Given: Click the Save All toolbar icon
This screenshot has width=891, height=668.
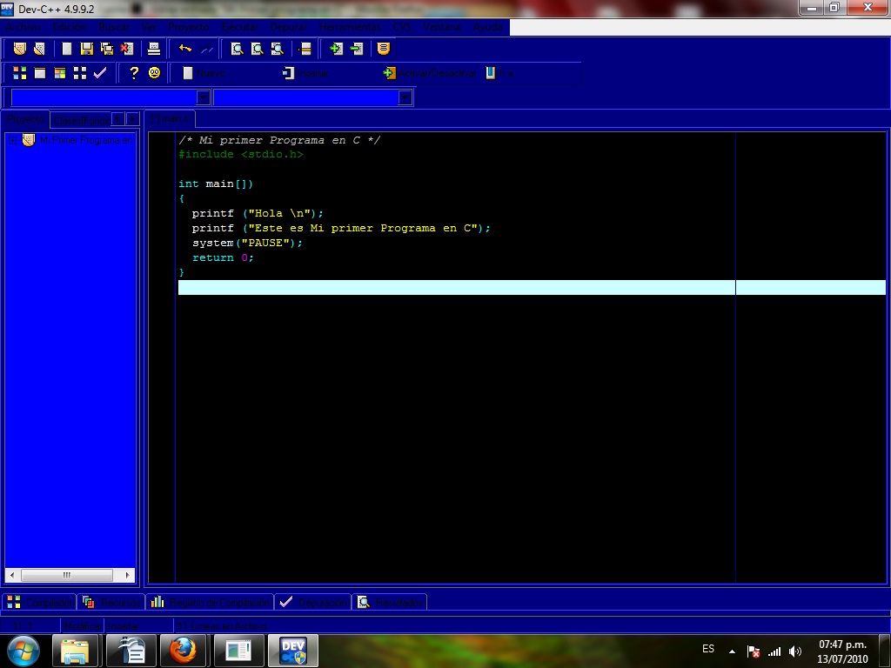Looking at the screenshot, I should click(x=106, y=49).
